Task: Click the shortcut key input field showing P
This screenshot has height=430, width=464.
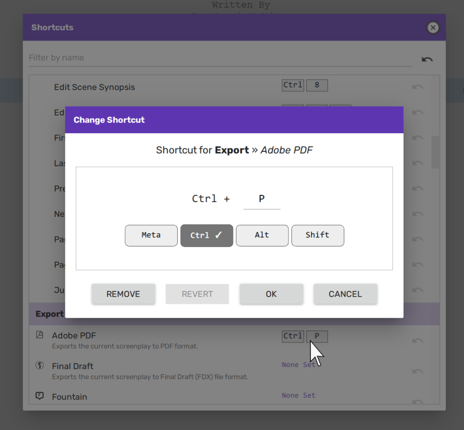Action: pos(261,199)
